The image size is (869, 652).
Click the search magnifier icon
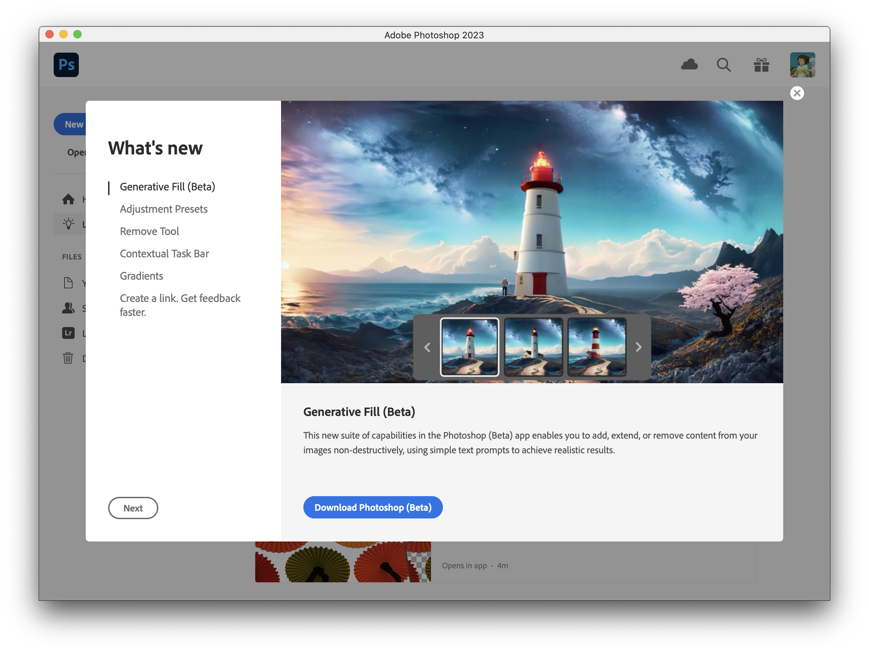click(723, 65)
